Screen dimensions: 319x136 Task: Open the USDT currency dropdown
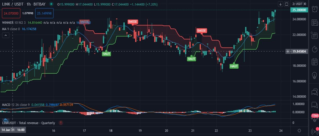pyautogui.click(x=299, y=4)
